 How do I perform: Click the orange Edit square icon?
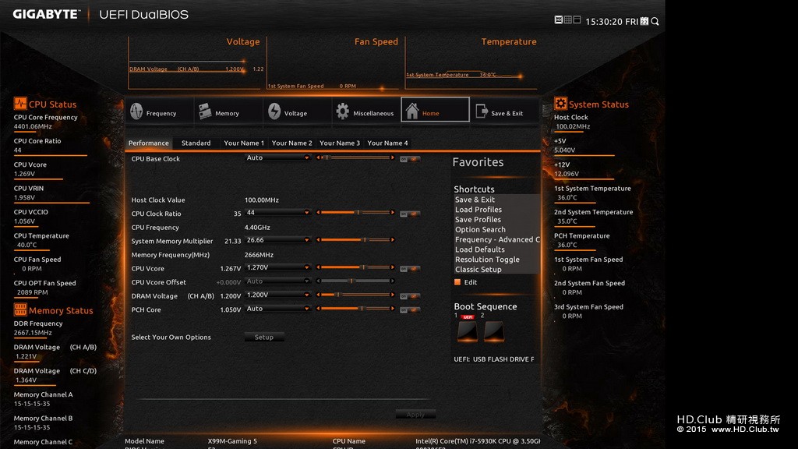point(457,282)
